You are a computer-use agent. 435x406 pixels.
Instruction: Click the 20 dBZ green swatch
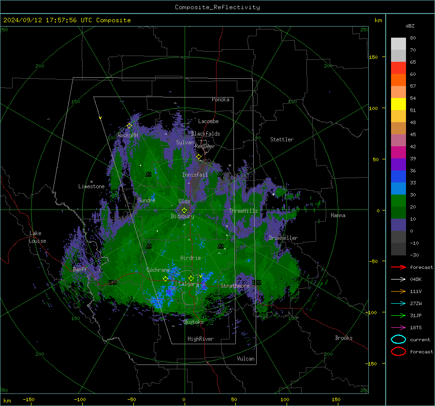click(398, 200)
